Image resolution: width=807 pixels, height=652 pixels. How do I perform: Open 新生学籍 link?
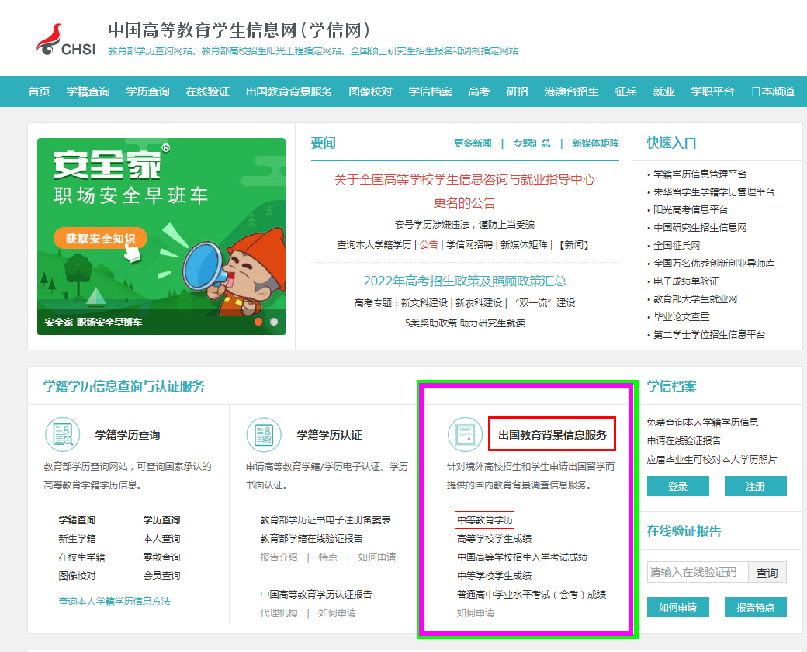tap(77, 538)
